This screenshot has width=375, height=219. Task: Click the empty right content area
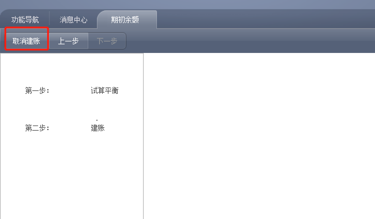coord(260,135)
